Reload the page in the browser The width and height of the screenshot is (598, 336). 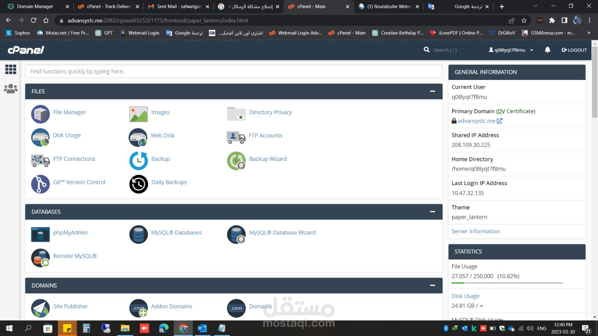pos(34,21)
